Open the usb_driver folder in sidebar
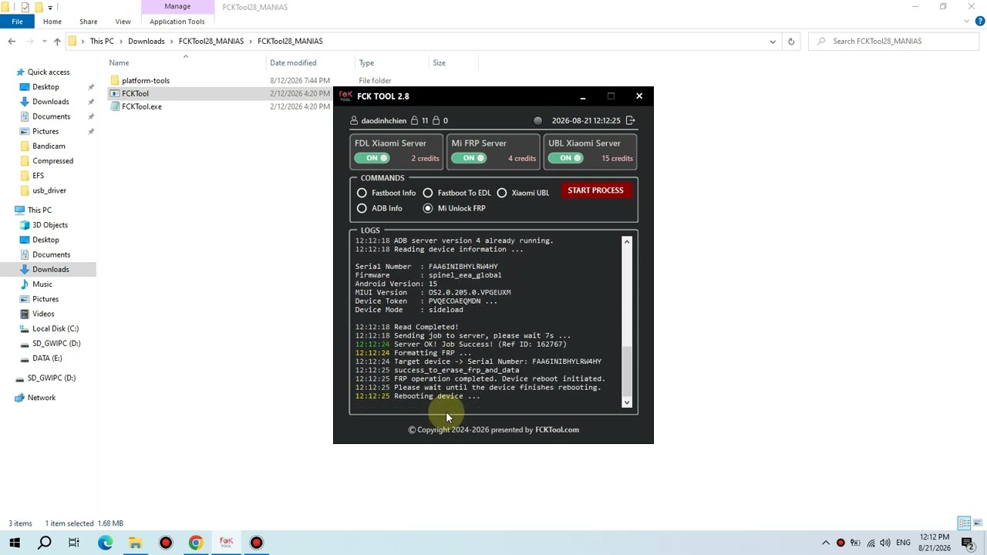Image resolution: width=987 pixels, height=555 pixels. pos(49,190)
